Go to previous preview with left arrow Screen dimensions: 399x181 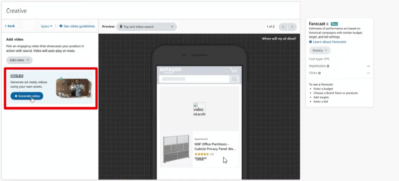[x=283, y=27]
